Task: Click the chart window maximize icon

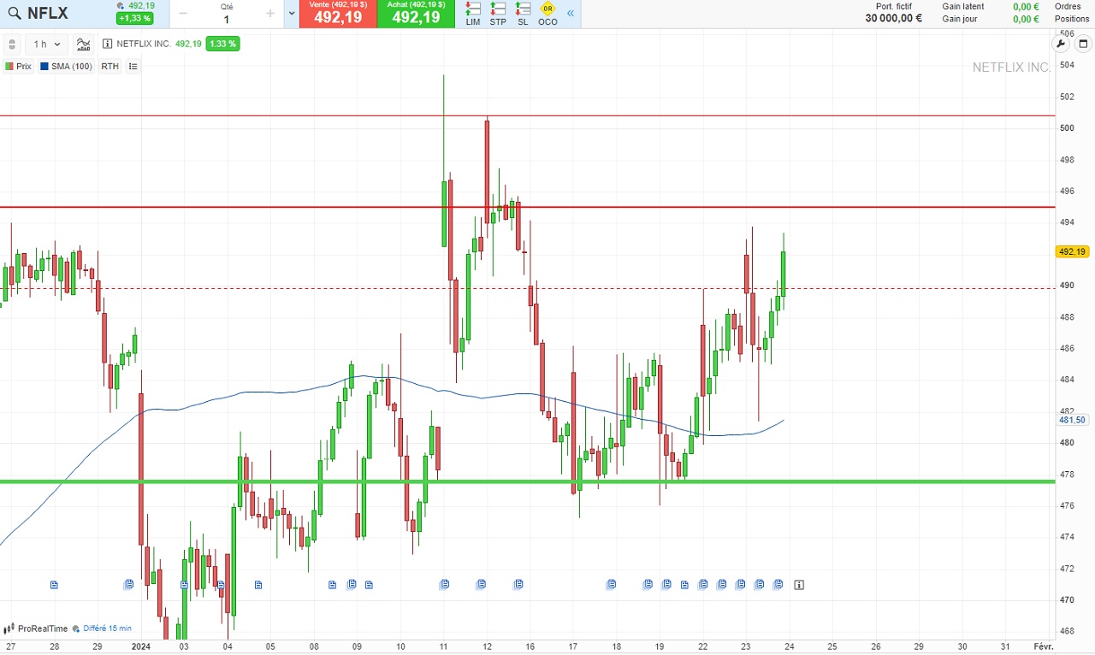Action: pos(1082,44)
